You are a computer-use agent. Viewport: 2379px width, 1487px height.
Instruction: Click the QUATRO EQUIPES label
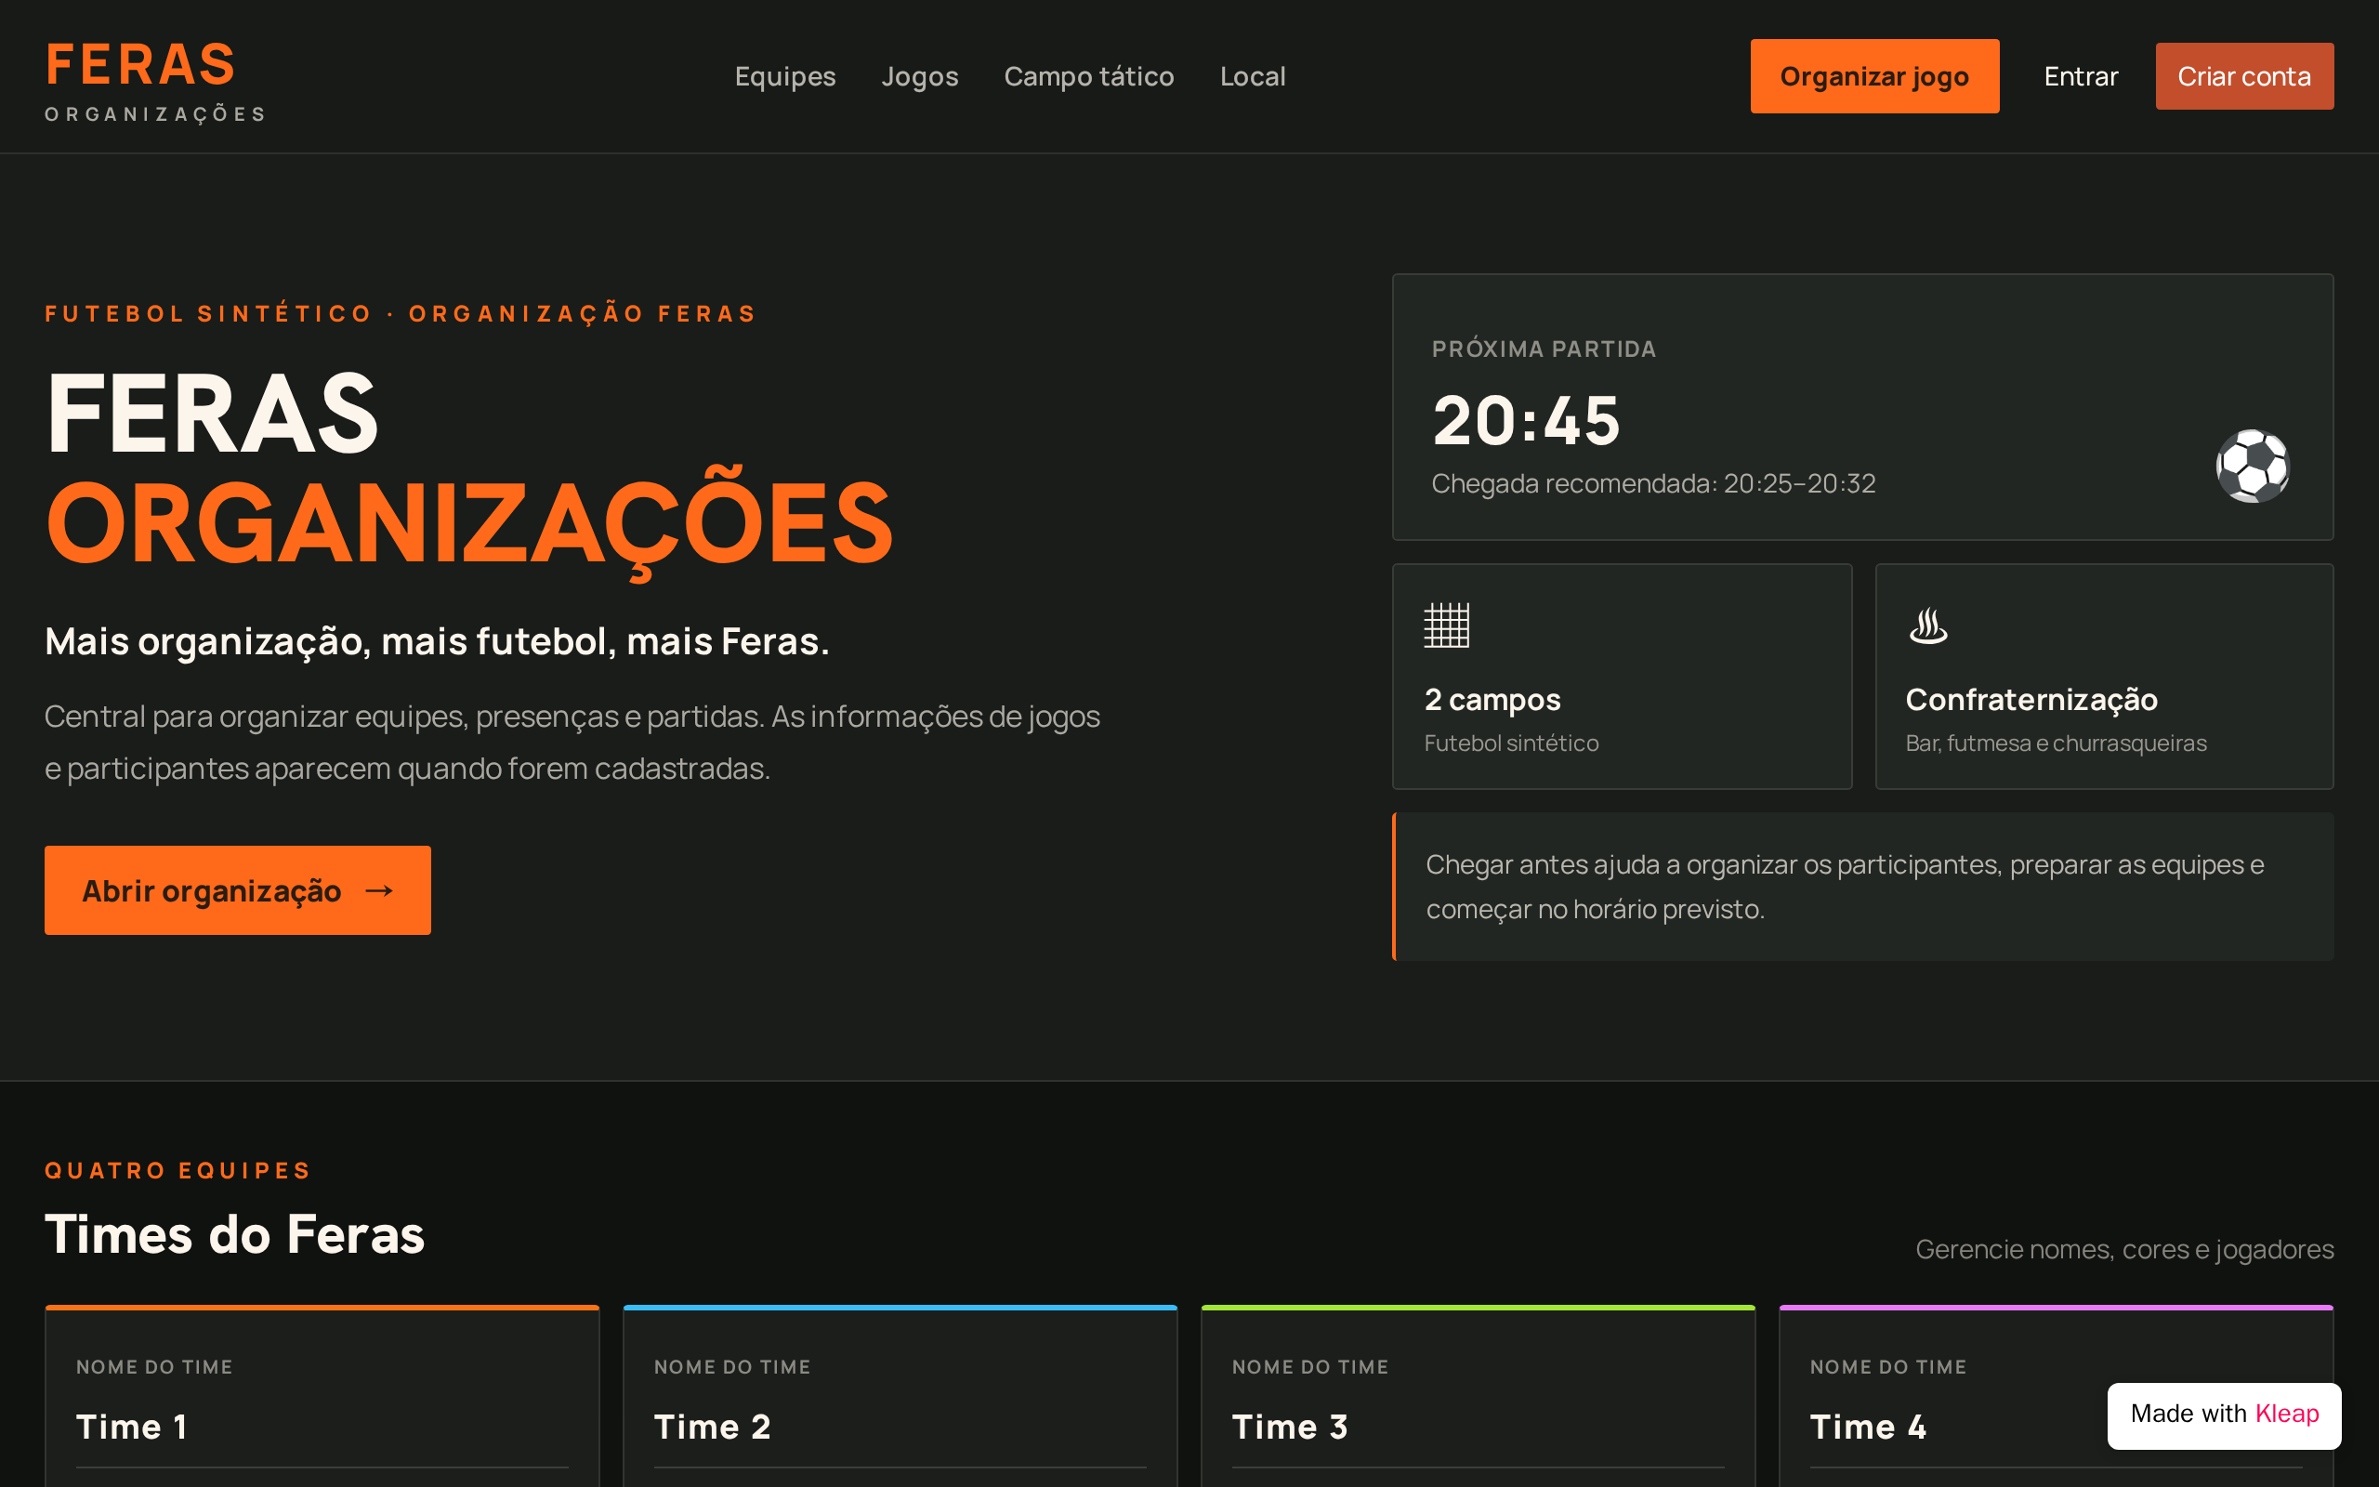[177, 1170]
